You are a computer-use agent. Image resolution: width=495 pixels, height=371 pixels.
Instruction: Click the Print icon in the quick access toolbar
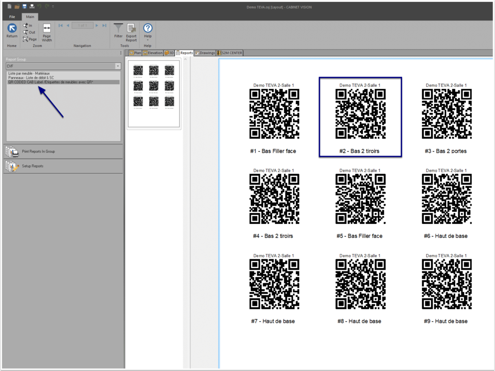tap(31, 6)
